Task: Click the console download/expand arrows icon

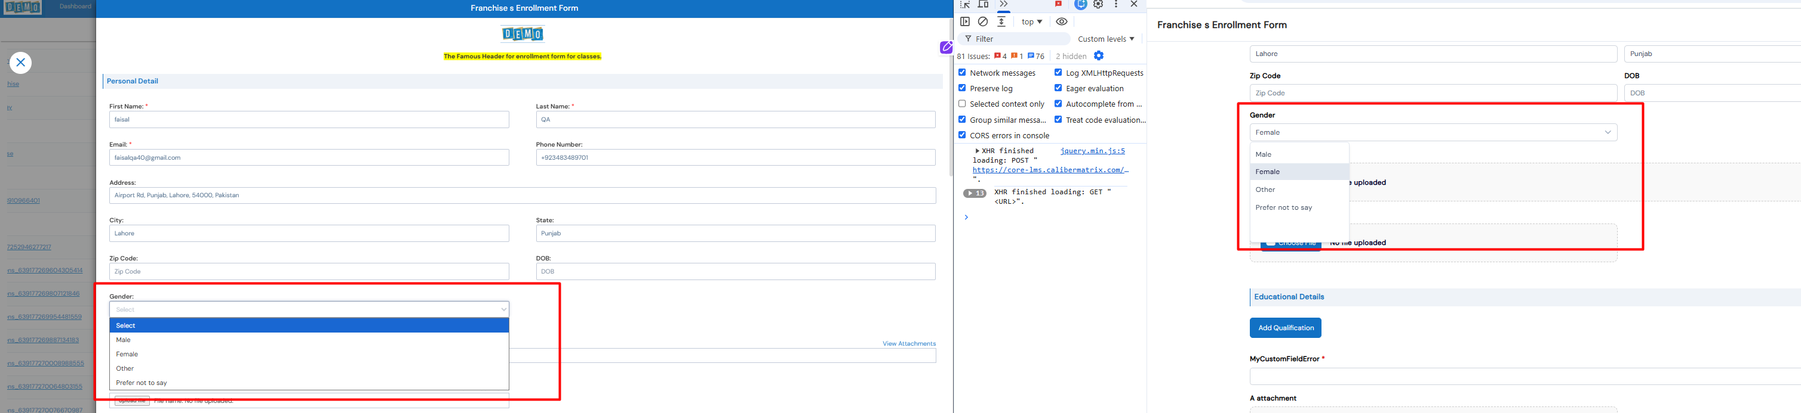Action: point(1001,21)
